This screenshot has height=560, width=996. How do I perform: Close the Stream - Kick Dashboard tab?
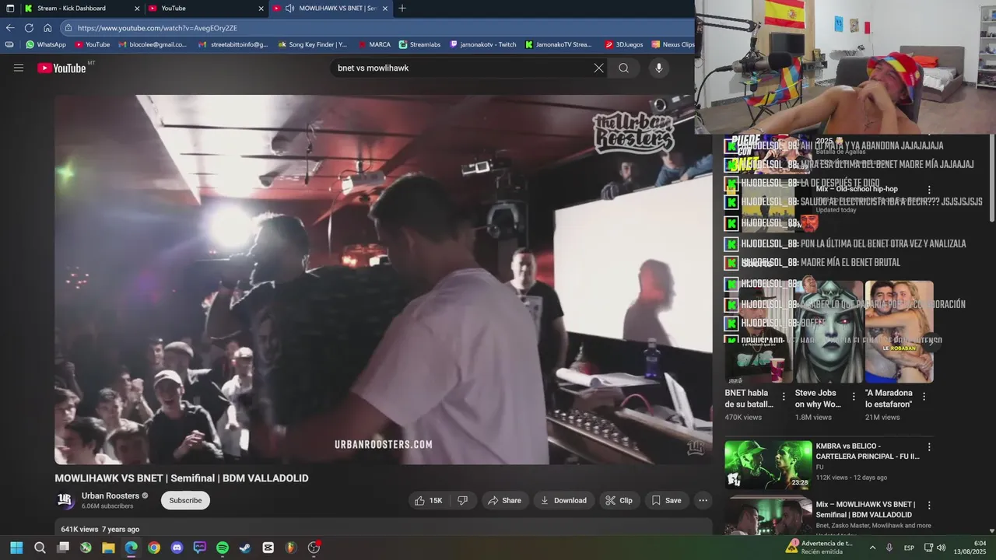(137, 8)
